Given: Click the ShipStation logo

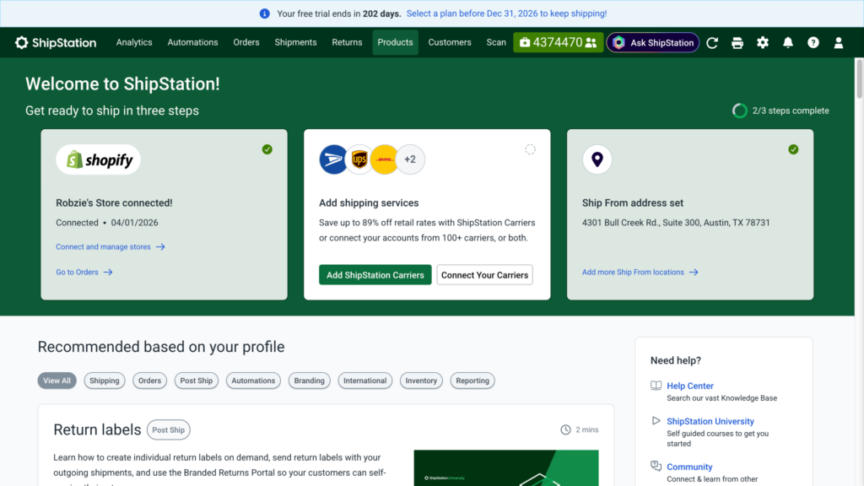Looking at the screenshot, I should [56, 42].
